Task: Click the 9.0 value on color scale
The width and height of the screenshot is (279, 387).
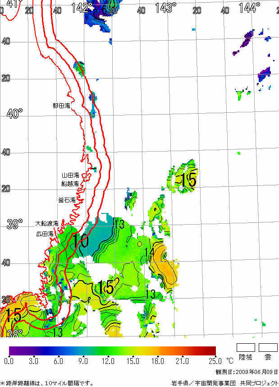Action: [x=83, y=361]
